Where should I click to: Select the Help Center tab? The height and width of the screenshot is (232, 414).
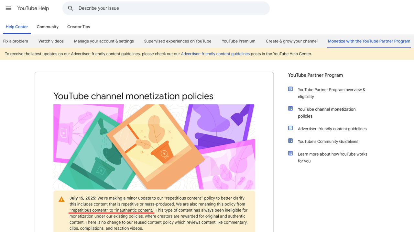click(x=17, y=27)
